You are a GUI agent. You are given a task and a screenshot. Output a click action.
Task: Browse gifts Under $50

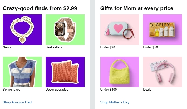(x=150, y=47)
